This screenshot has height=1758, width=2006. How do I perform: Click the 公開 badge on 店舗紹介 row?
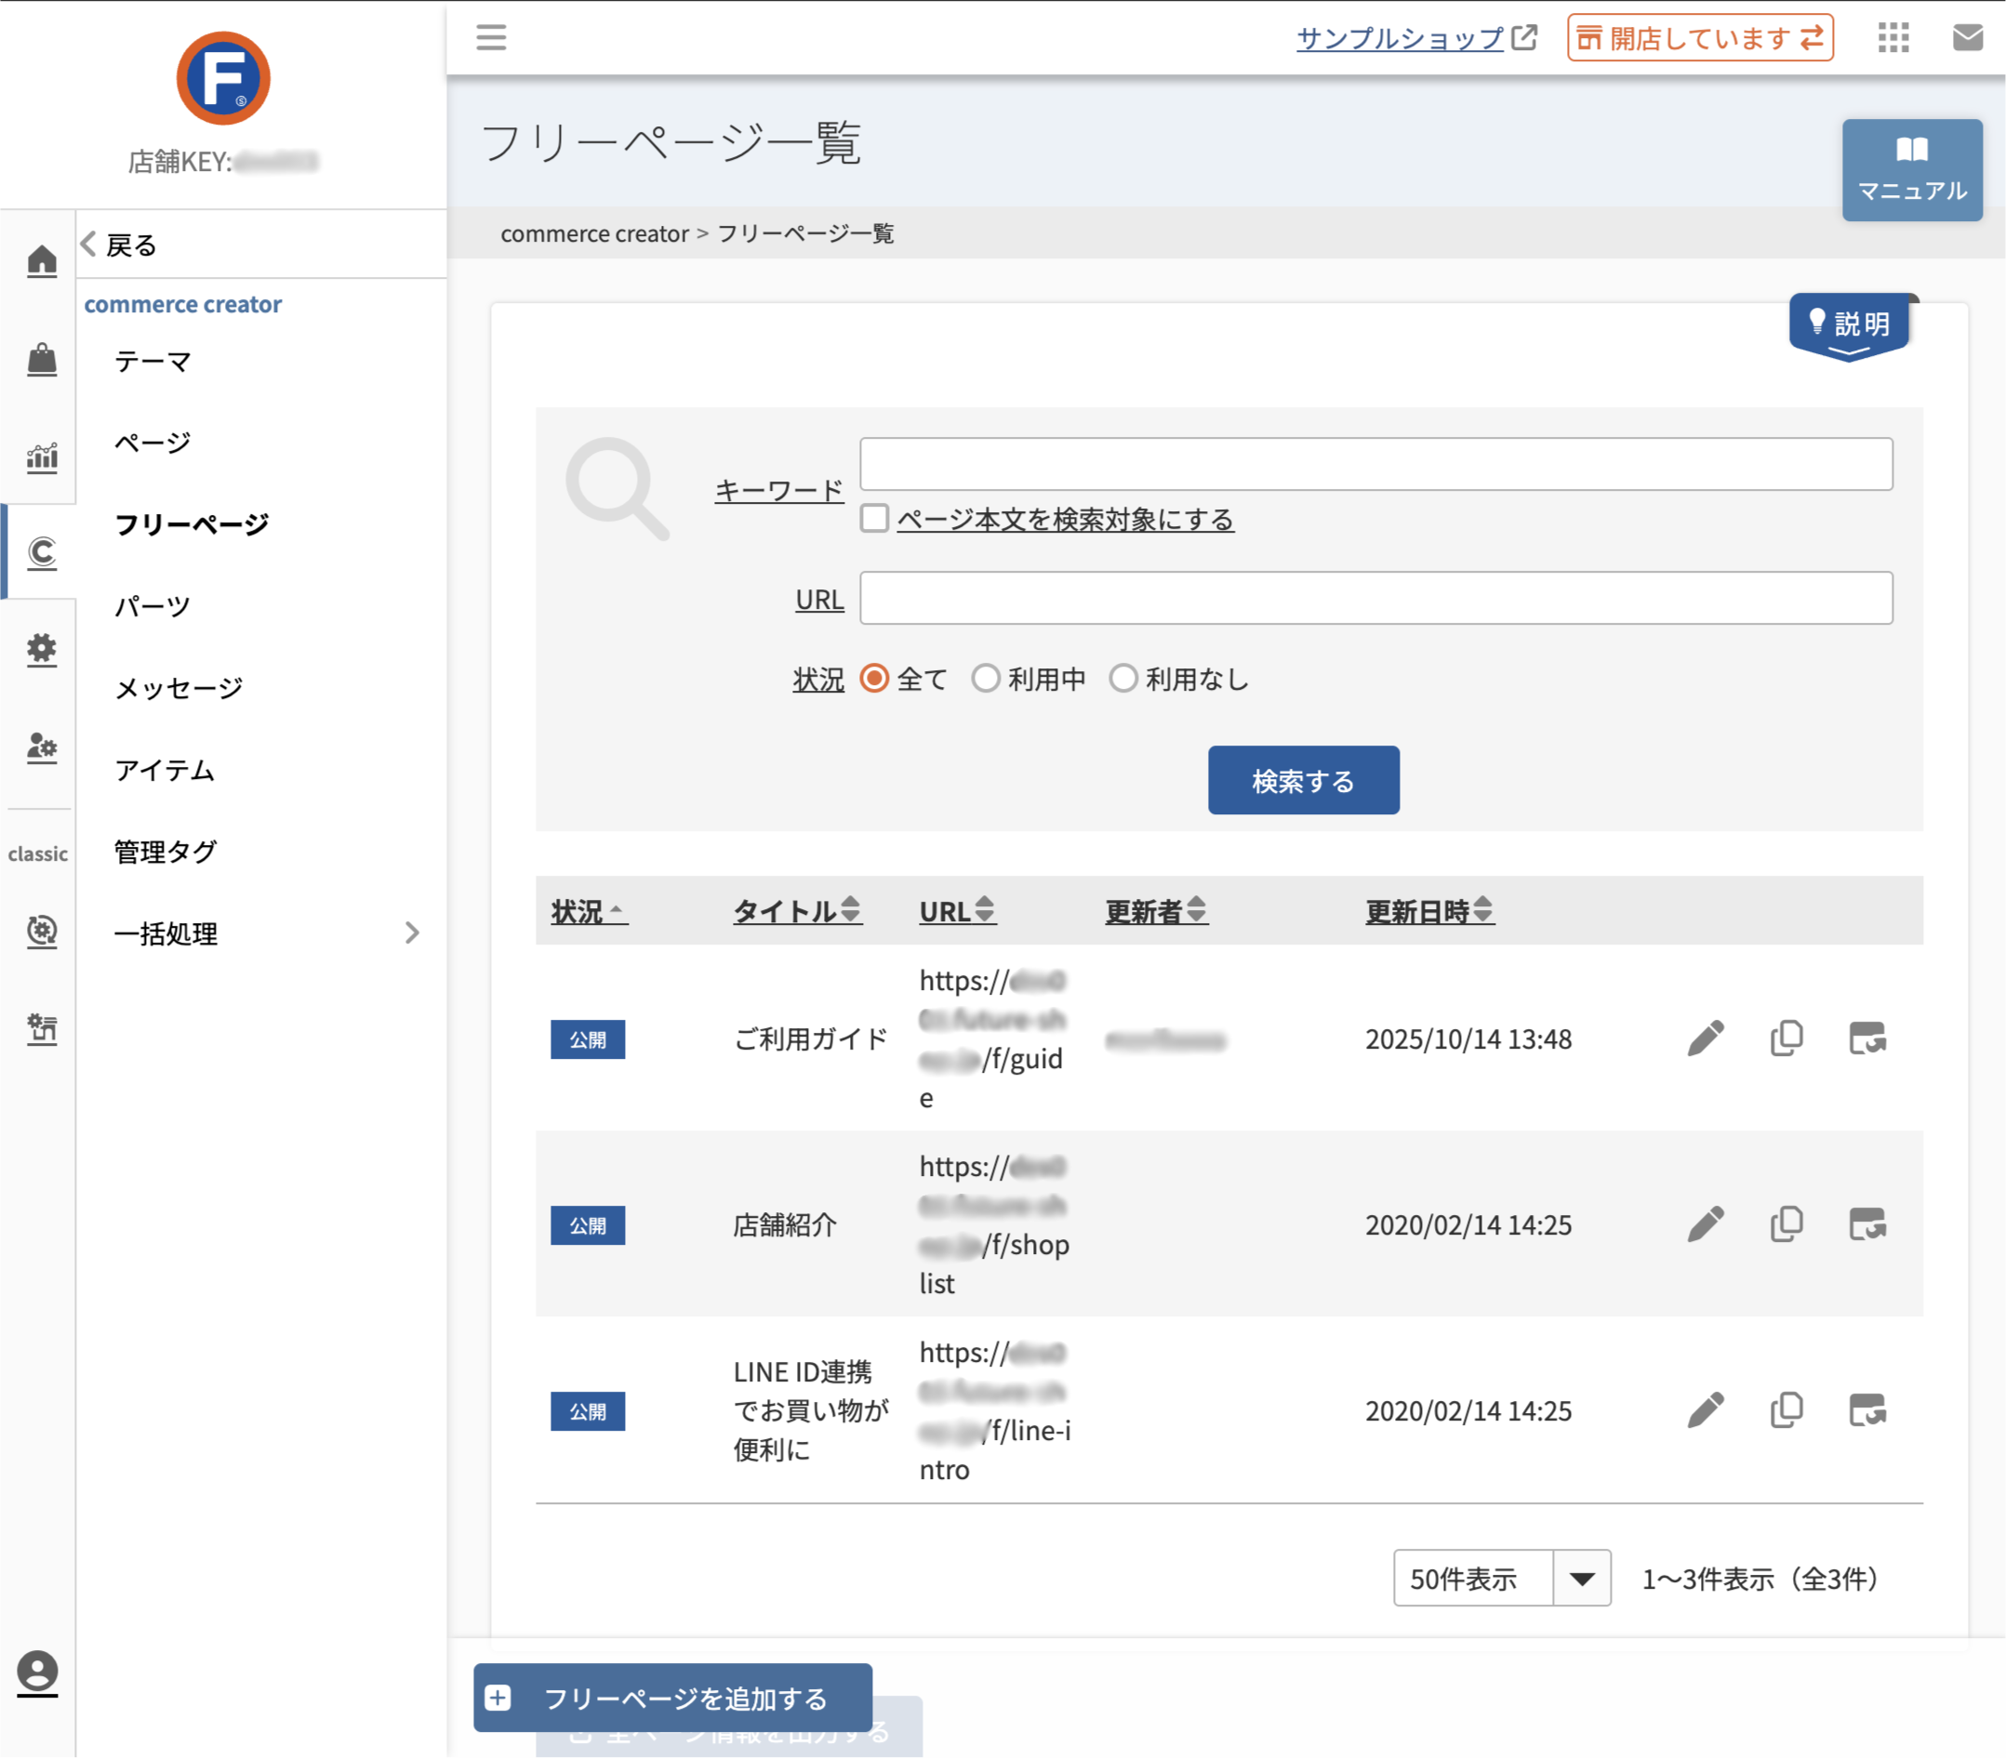click(x=587, y=1224)
